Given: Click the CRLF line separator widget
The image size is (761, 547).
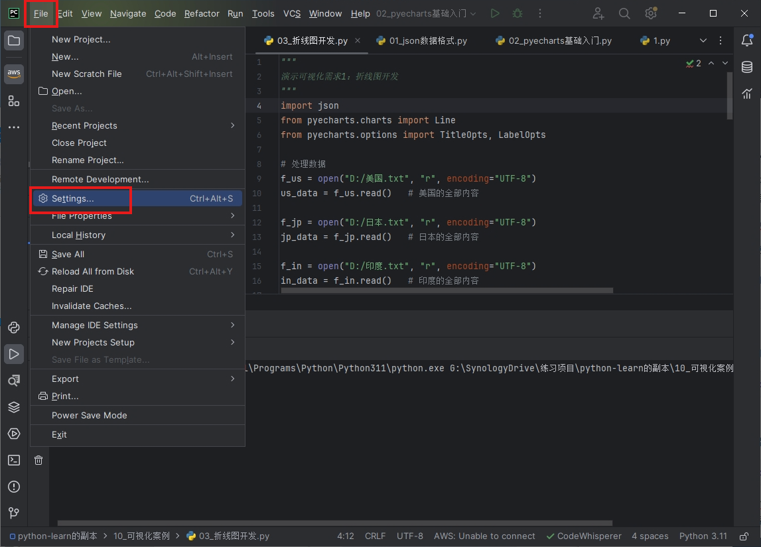Looking at the screenshot, I should (375, 536).
